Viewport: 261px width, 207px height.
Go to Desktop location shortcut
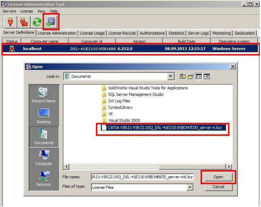pyautogui.click(x=44, y=116)
